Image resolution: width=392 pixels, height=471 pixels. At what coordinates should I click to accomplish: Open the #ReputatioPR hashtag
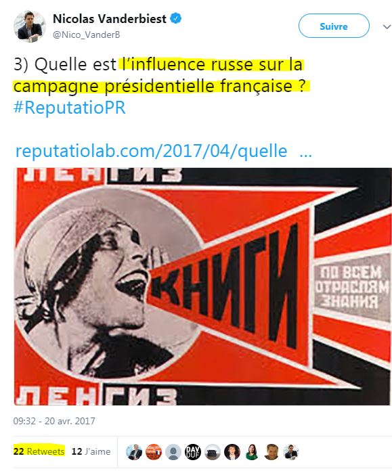click(x=70, y=108)
